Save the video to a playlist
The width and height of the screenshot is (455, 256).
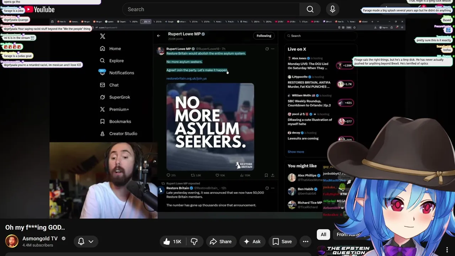pos(282,241)
